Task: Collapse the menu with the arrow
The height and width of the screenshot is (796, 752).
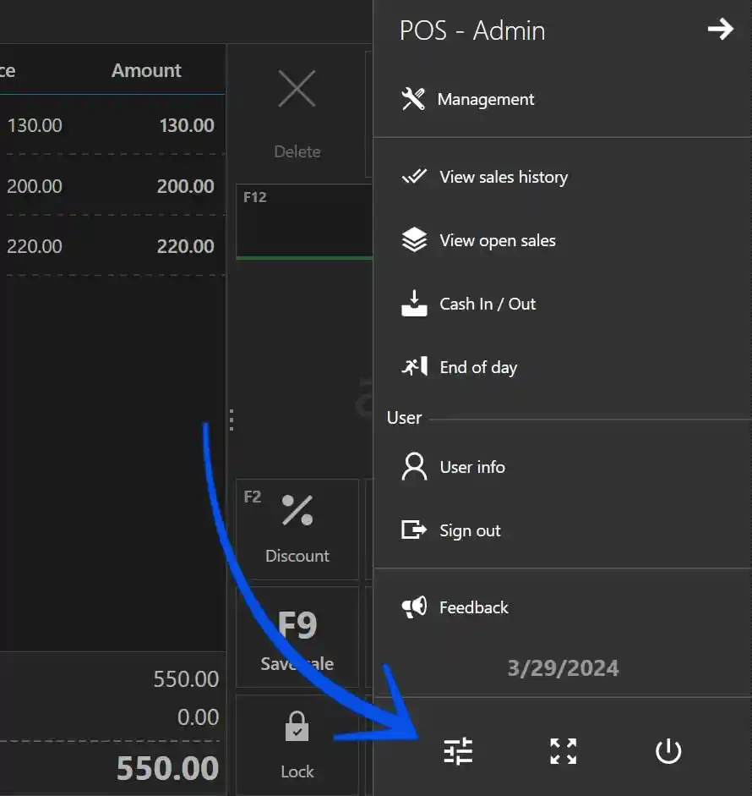Action: [720, 29]
